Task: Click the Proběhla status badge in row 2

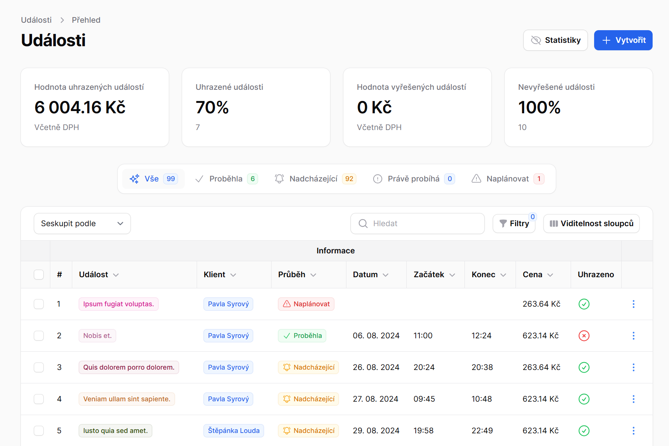Action: (x=302, y=336)
